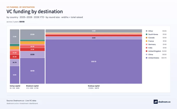Click the China legend color square
Screen dimensions: 177x109
147,55
